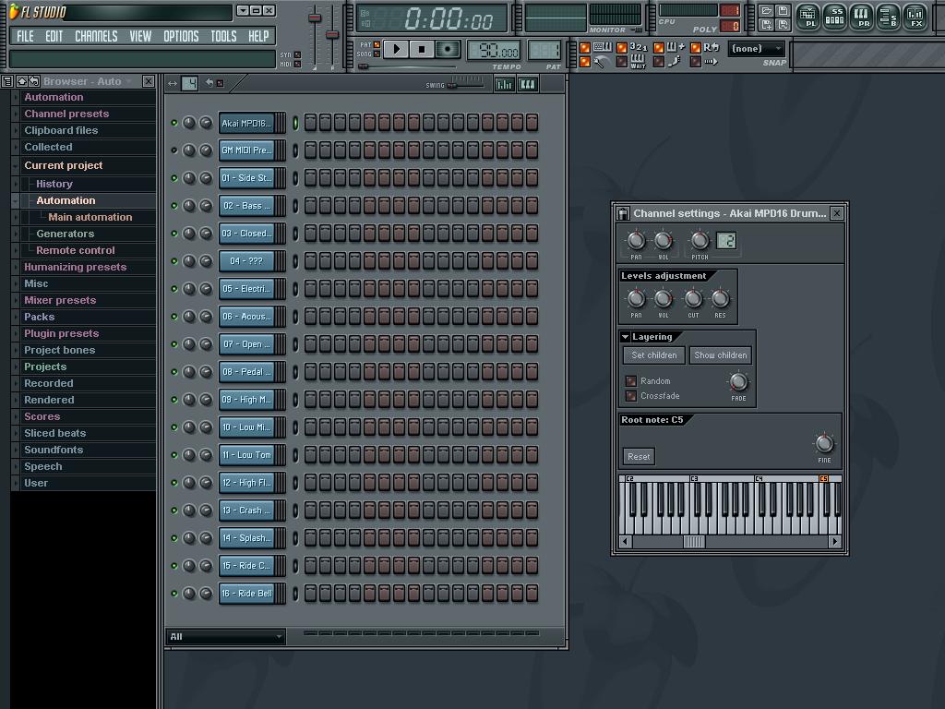The image size is (945, 709).
Task: Click the graph editor icon
Action: [x=505, y=84]
